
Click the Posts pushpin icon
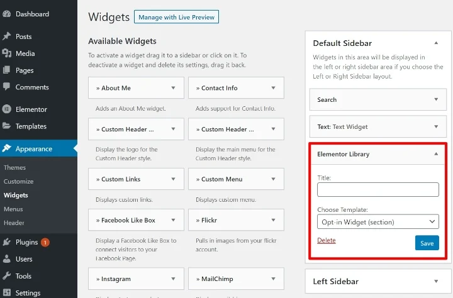coord(6,36)
